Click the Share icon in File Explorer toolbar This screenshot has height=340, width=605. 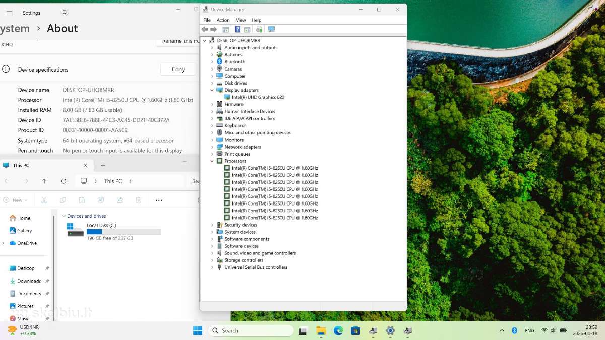point(119,200)
